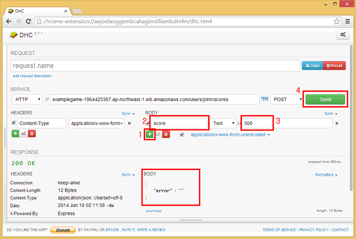Uncheck the Content-Type header checkbox

click(13, 123)
